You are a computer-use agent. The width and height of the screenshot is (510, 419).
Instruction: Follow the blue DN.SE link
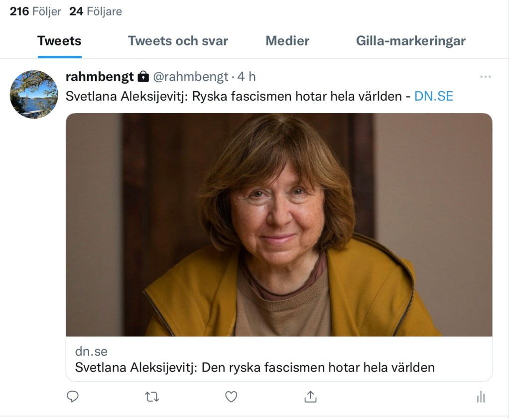tap(434, 96)
